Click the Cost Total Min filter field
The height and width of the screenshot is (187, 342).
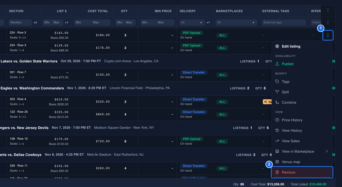click(82, 22)
